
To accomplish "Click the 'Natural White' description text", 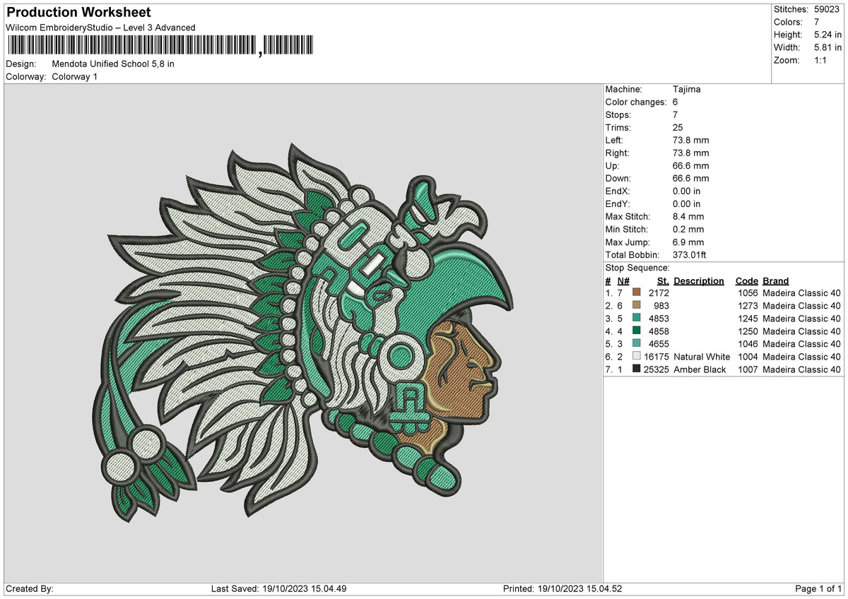I will (702, 357).
